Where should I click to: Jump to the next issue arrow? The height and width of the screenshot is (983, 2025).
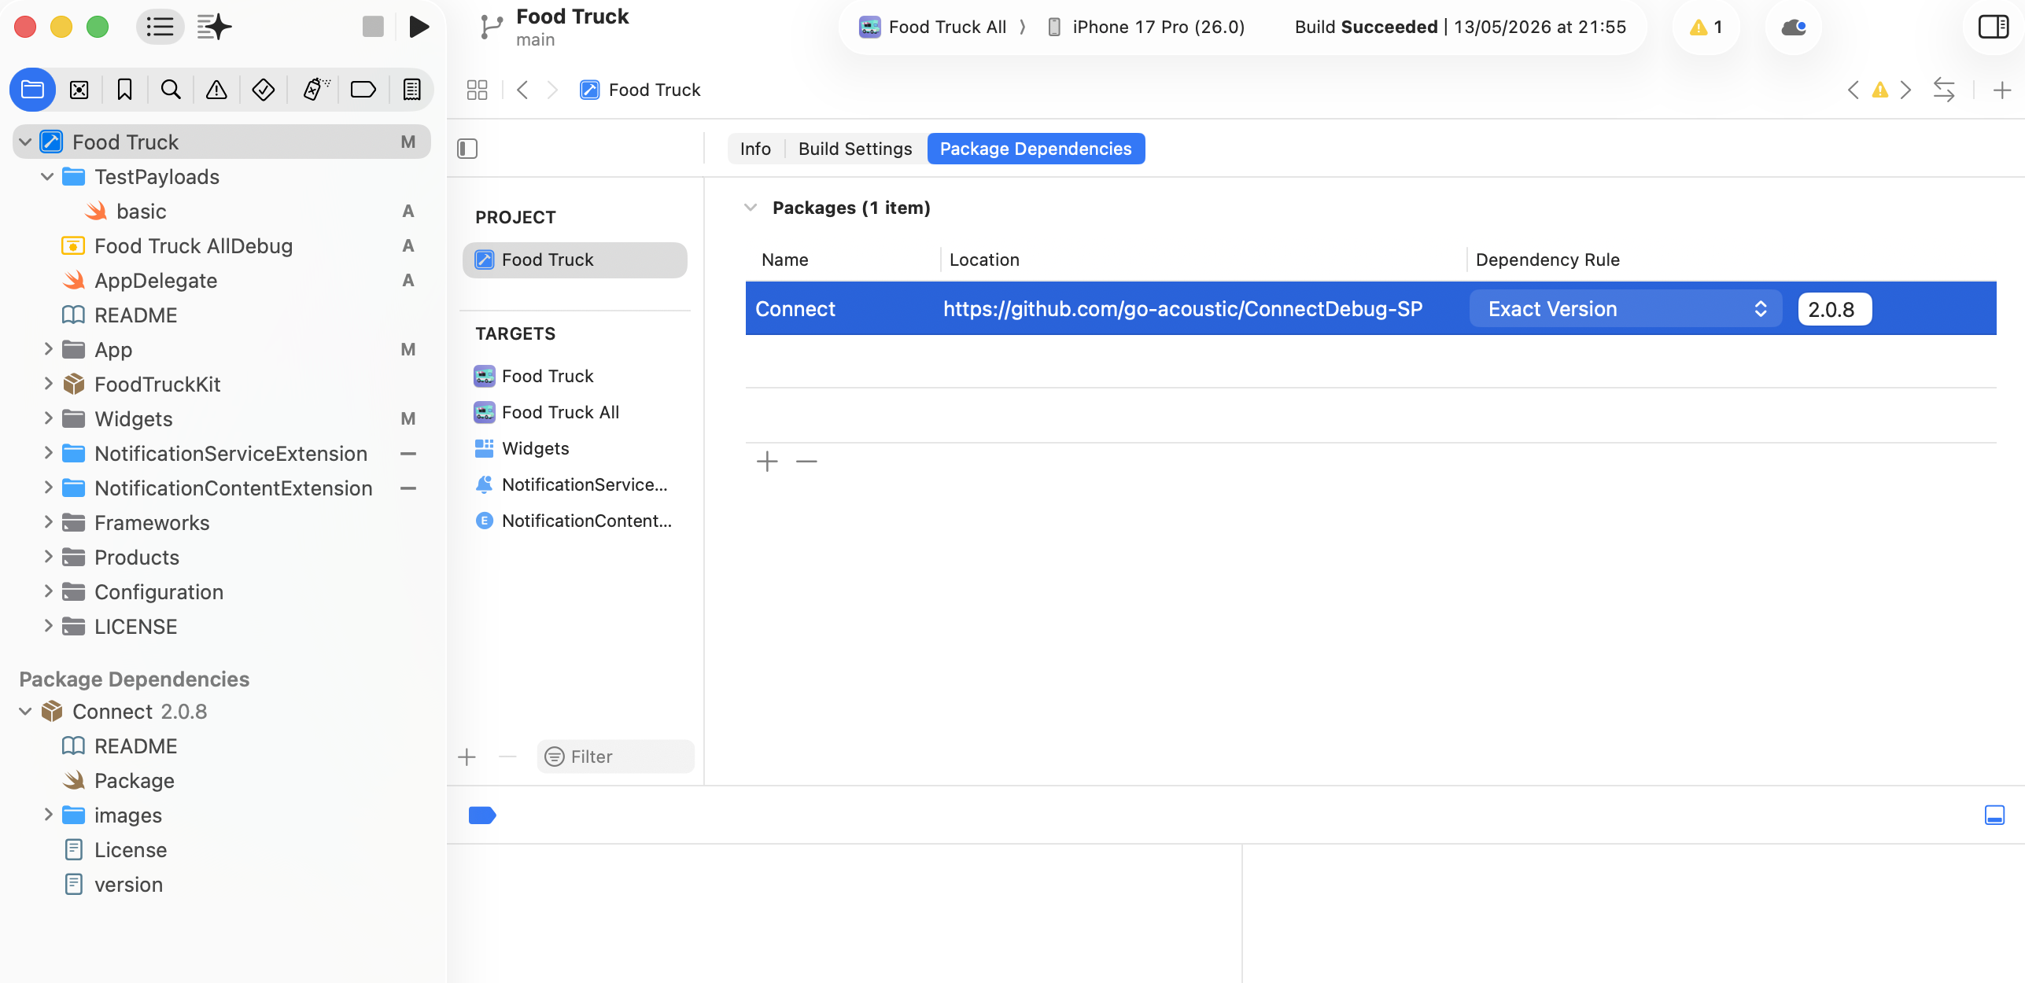point(1905,90)
